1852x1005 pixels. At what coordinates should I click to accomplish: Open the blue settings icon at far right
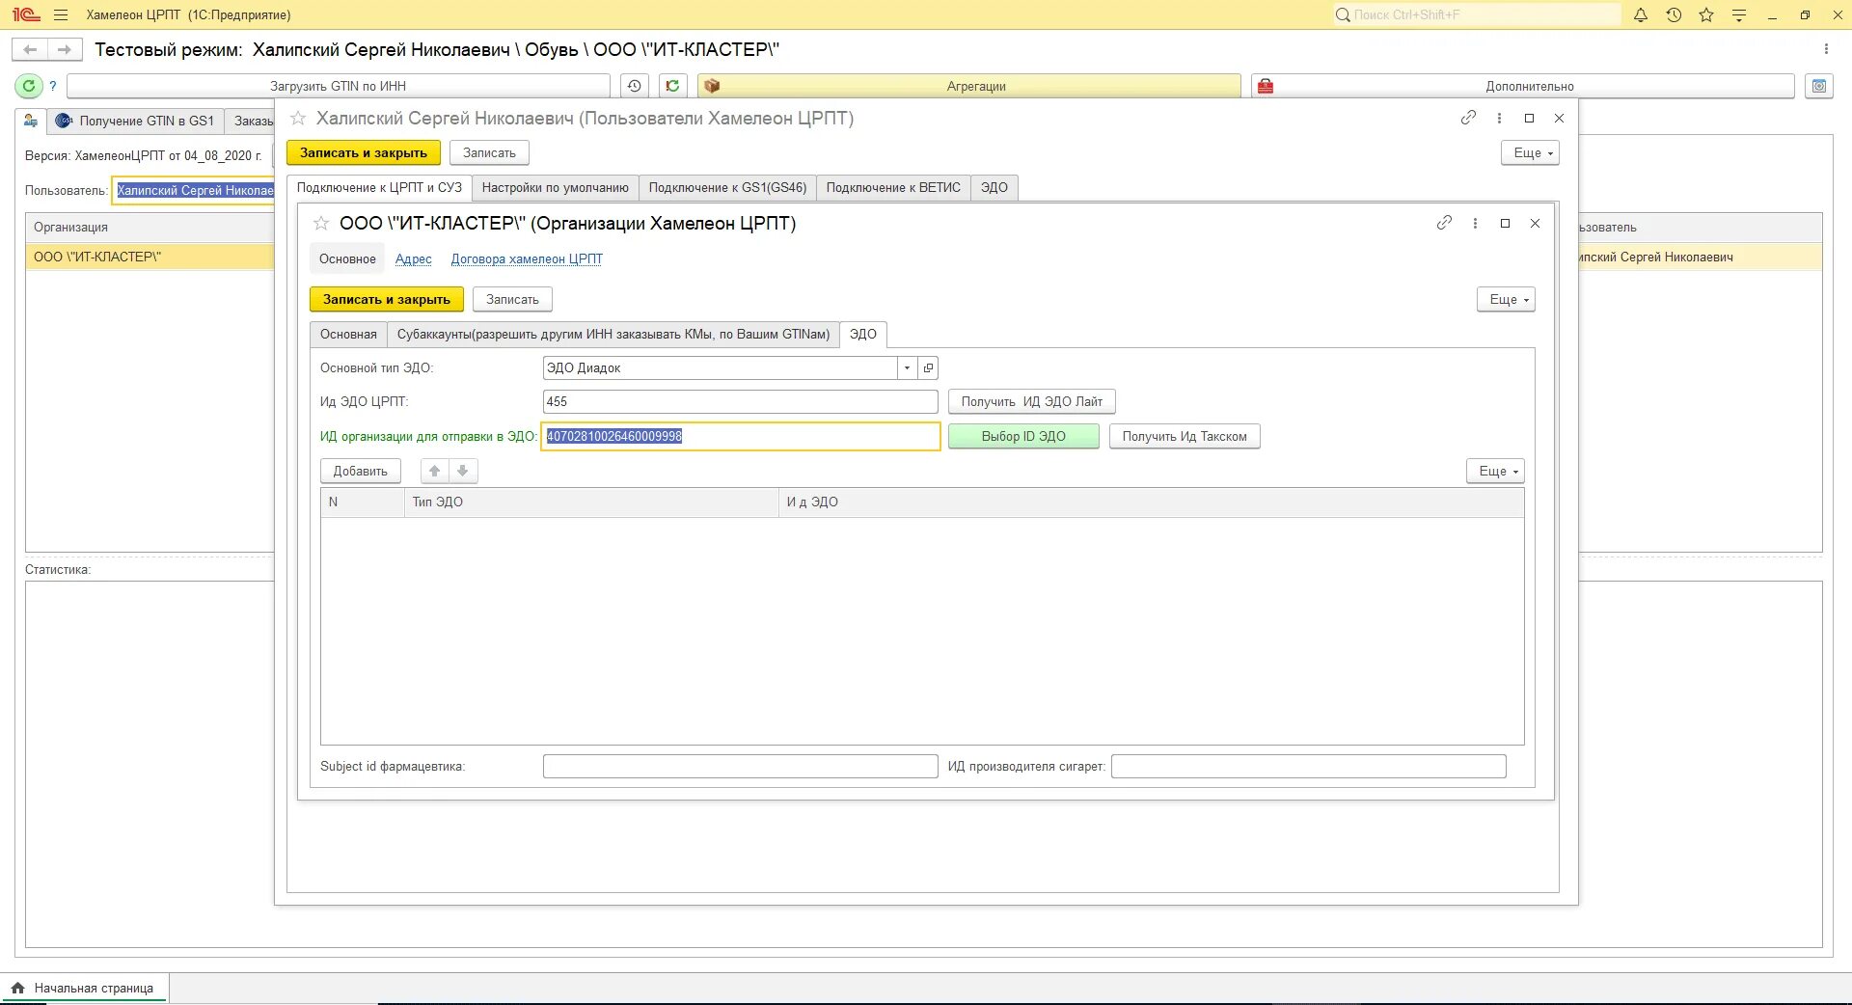tap(1819, 86)
